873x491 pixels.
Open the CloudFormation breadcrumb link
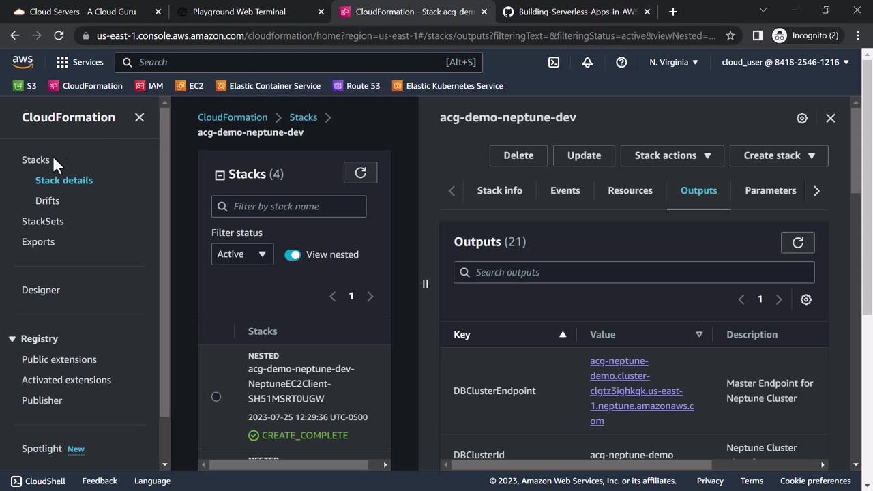233,117
